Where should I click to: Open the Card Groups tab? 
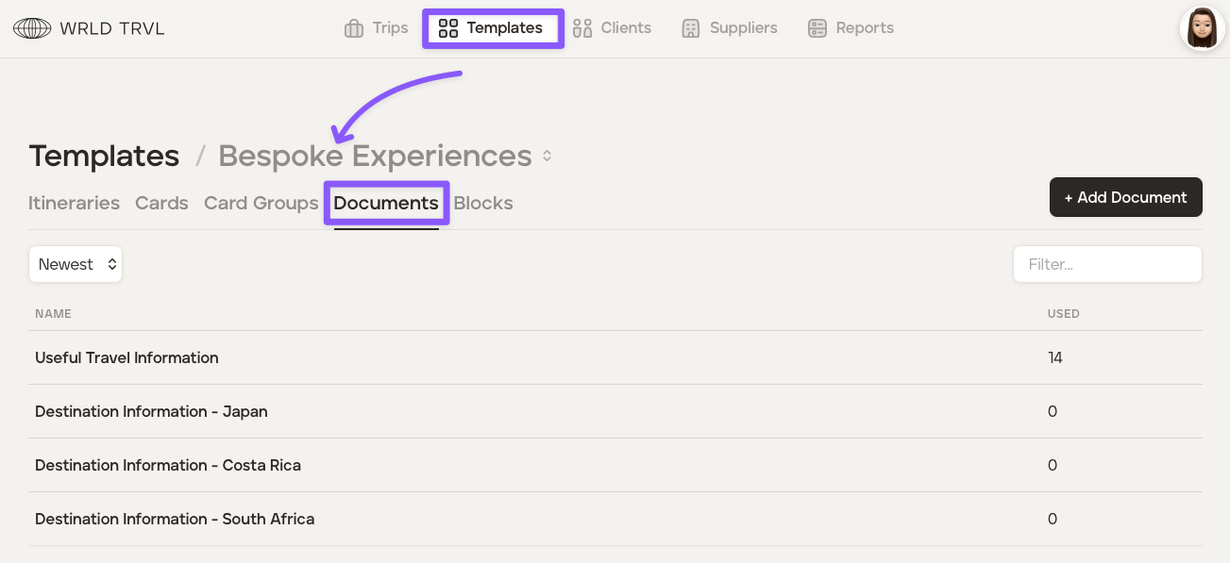(x=261, y=203)
